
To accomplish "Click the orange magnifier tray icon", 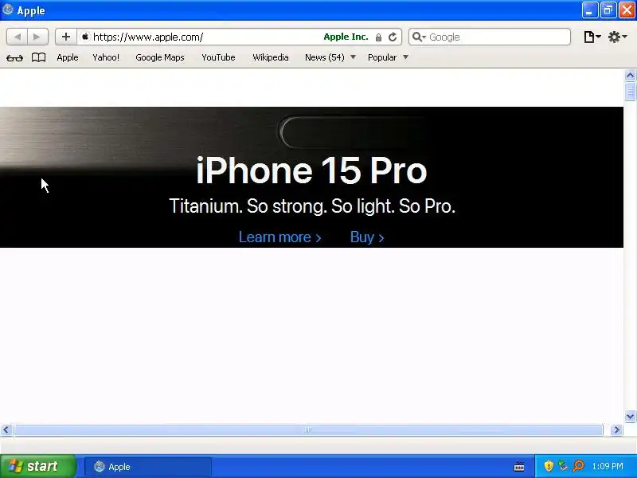I will (578, 466).
